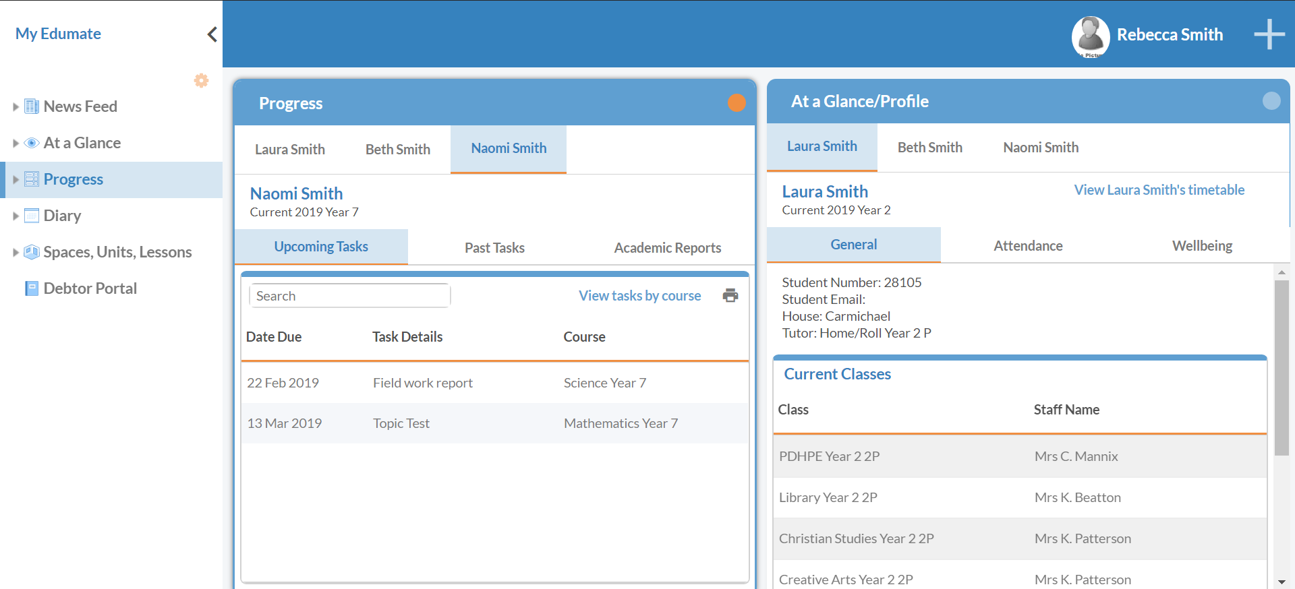Open View Laura Smith's timetable link
The image size is (1295, 589).
point(1159,190)
